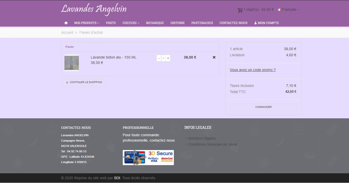
Task: Expand the Culture menu
Action: (131, 23)
